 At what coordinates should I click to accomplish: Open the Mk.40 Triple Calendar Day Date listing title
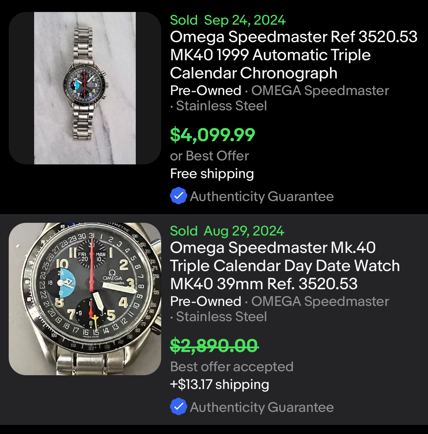(x=285, y=266)
